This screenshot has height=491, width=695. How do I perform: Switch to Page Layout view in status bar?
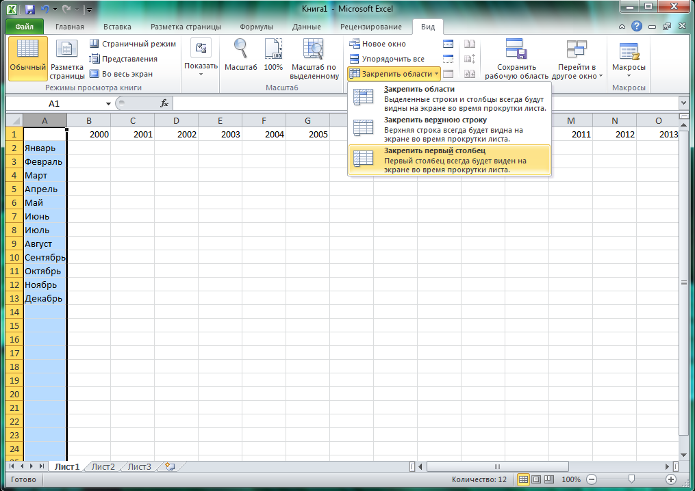click(536, 479)
